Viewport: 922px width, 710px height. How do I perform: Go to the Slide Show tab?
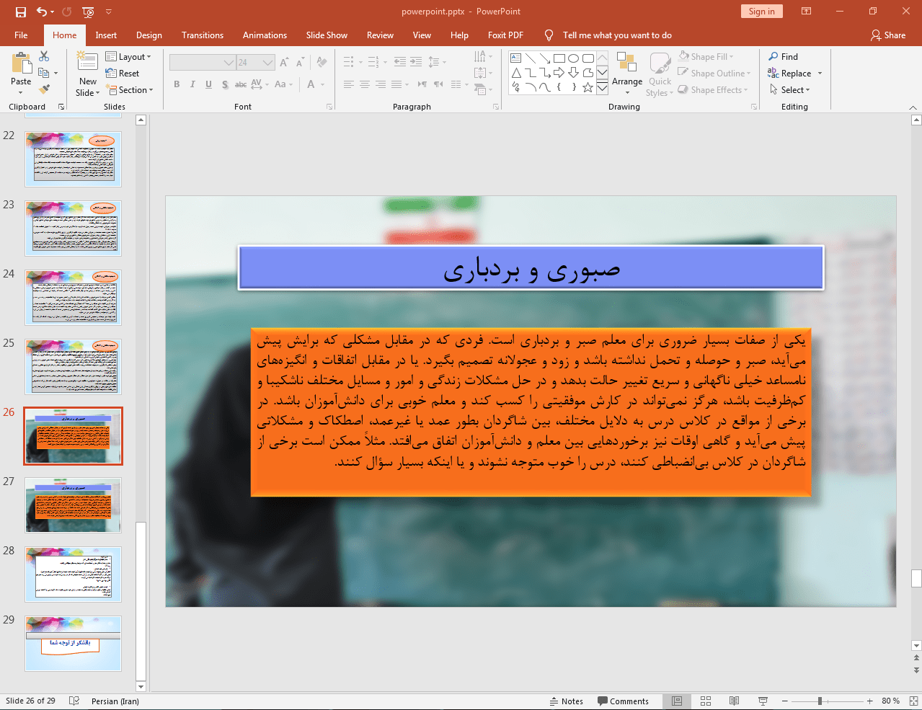pos(327,35)
